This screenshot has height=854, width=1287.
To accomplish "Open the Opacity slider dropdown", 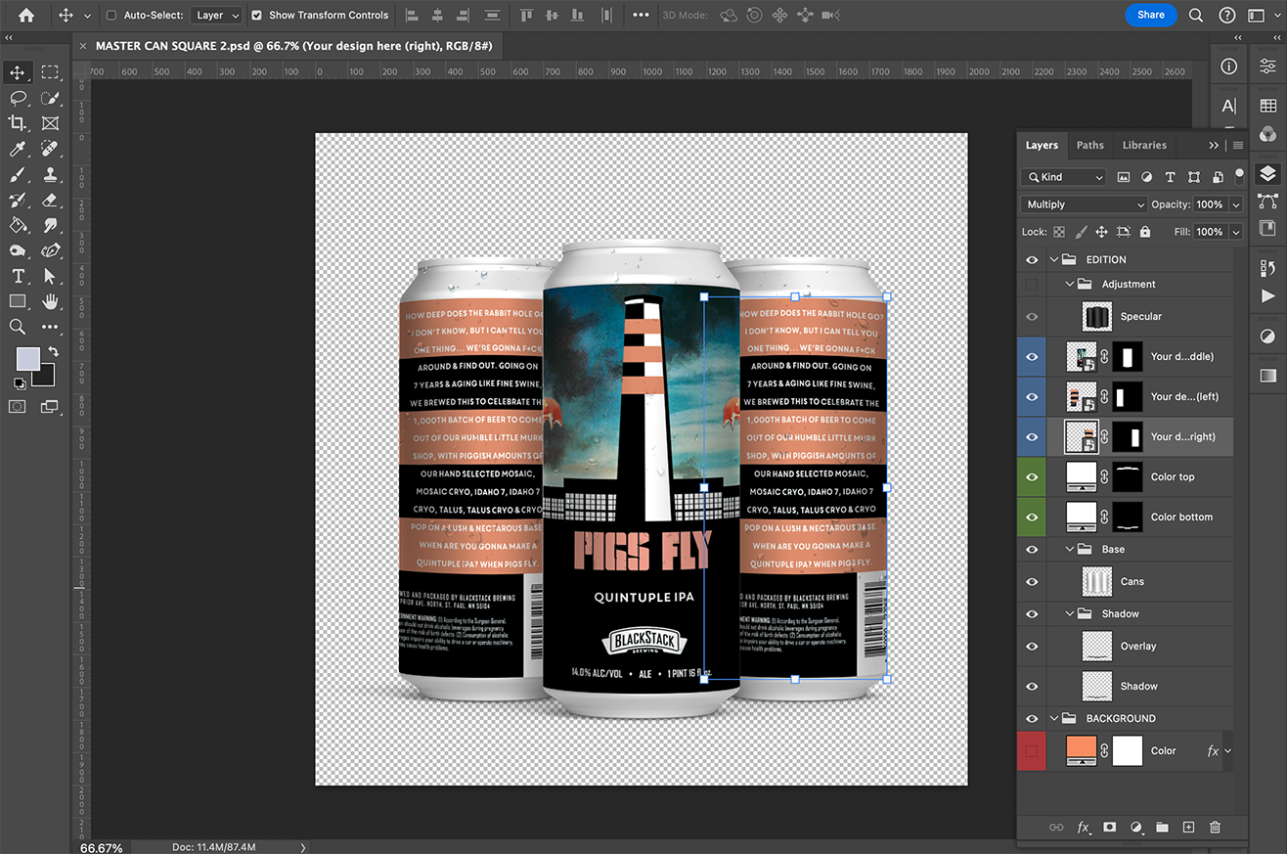I will click(1236, 204).
